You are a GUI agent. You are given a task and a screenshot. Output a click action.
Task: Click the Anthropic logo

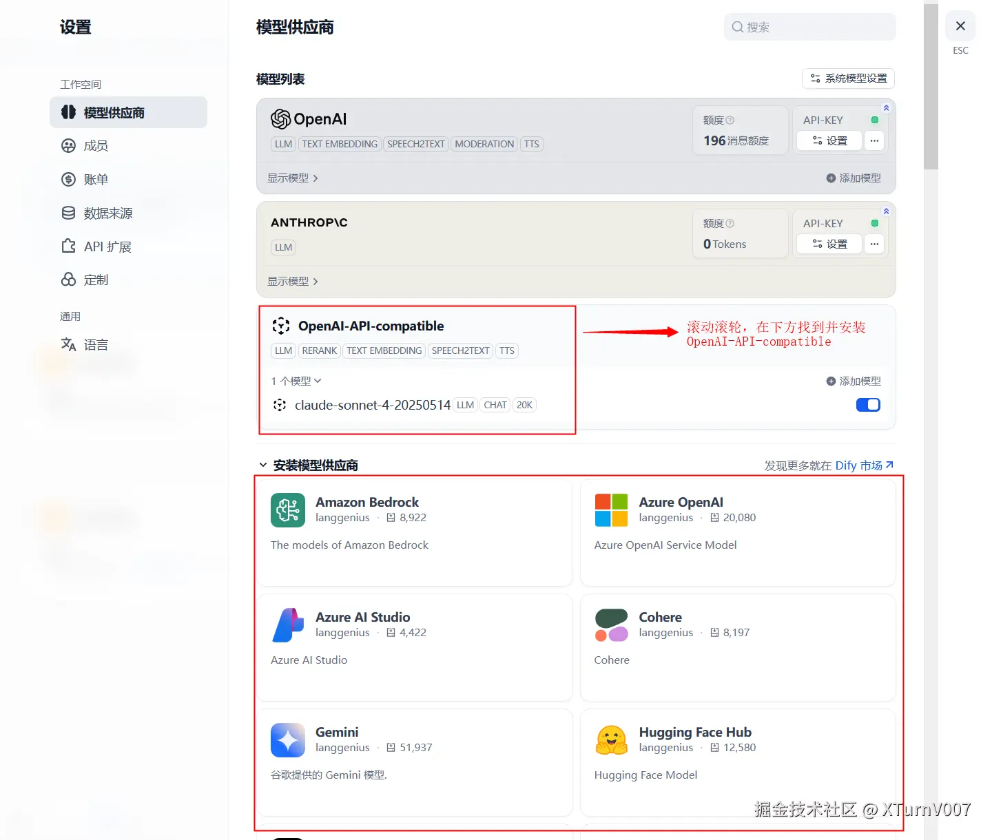(309, 222)
